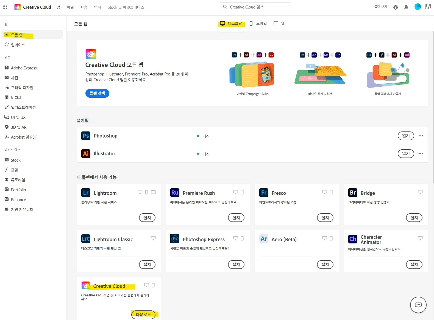Switch to the 웹 tab
Viewport: 434px width, 320px height.
point(279,24)
